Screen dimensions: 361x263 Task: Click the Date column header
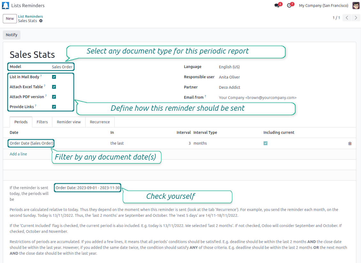[x=14, y=132]
